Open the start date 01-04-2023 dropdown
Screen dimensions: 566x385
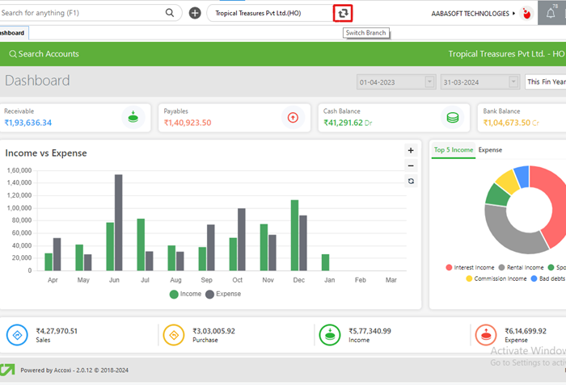[429, 82]
